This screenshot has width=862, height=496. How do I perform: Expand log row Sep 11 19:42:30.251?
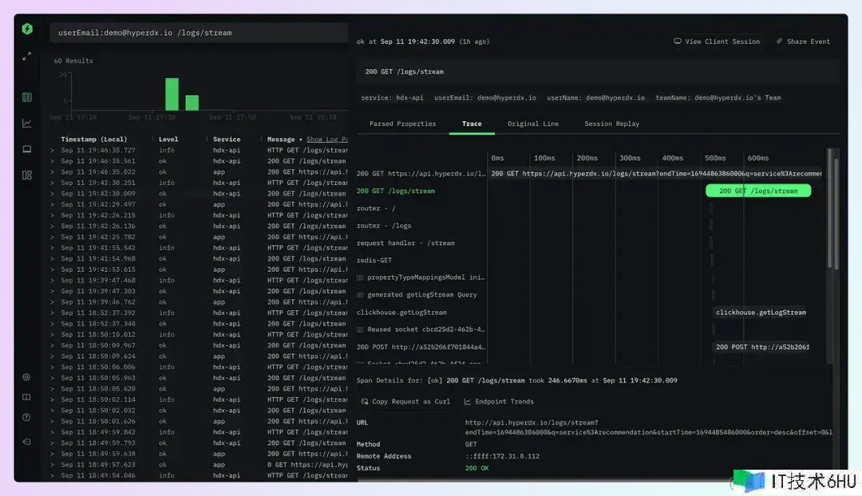(x=52, y=183)
